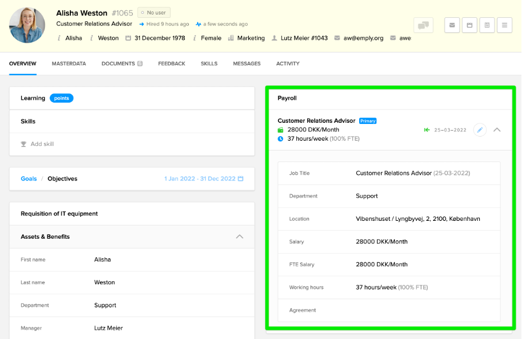Screen dimensions: 522x339
Task: Open the chat bubbles icon in header
Action: click(423, 25)
